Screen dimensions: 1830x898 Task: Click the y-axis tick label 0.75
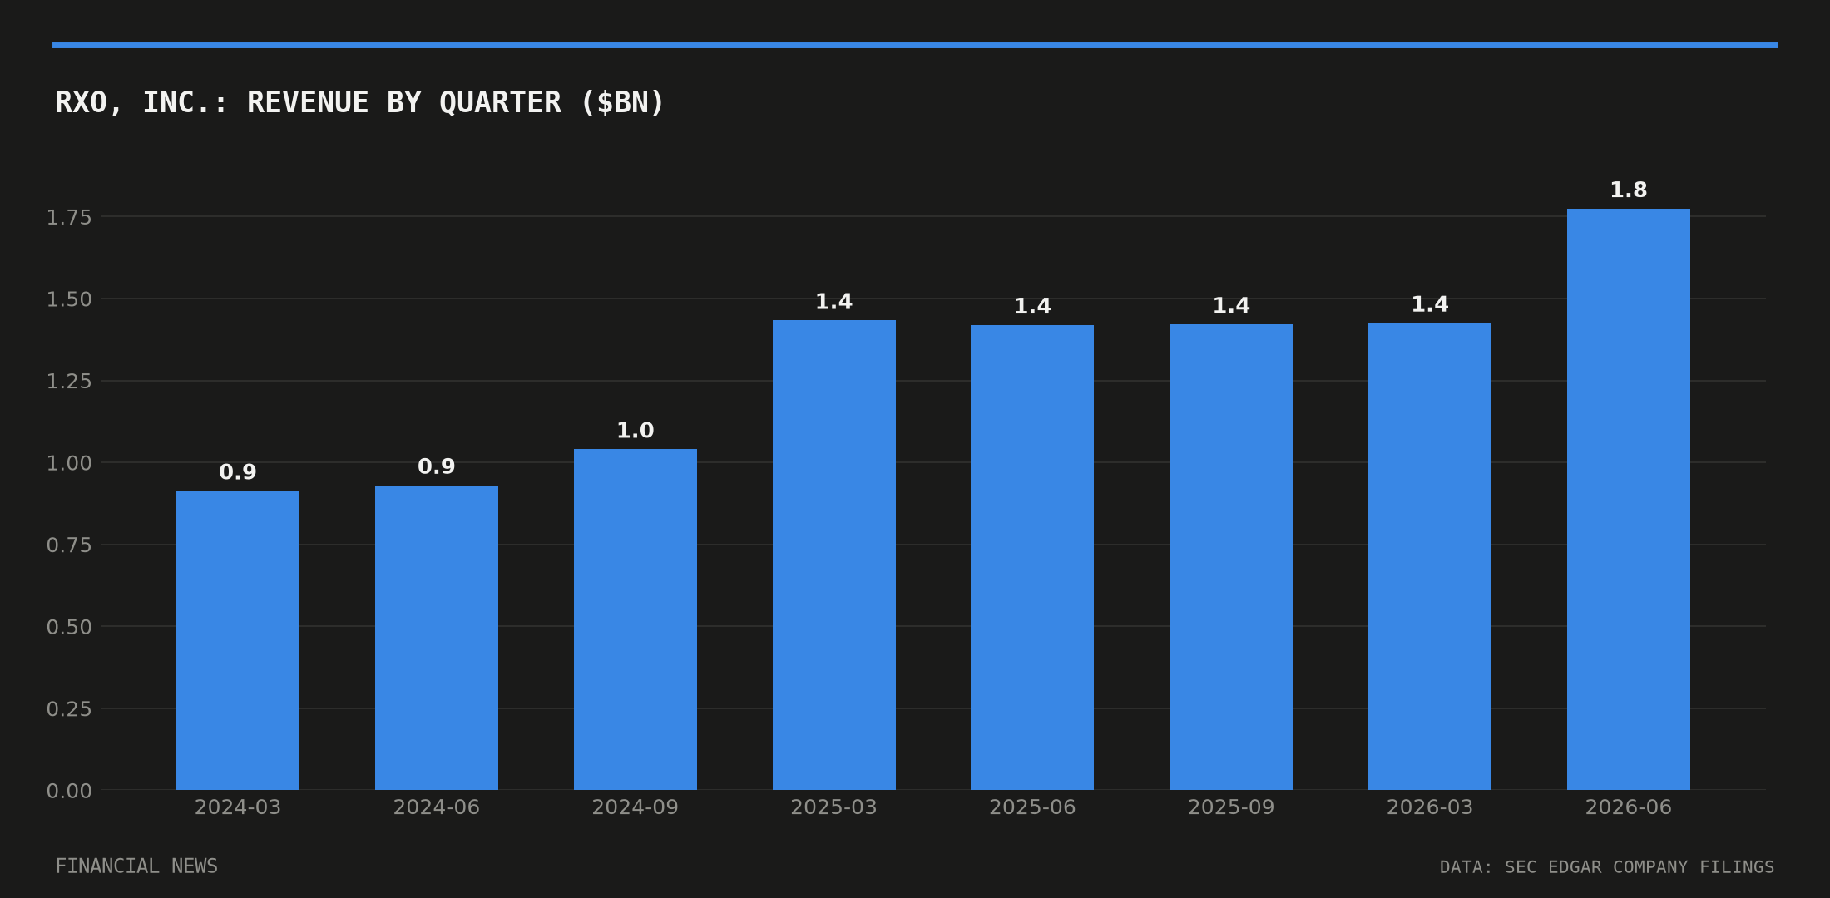click(69, 545)
